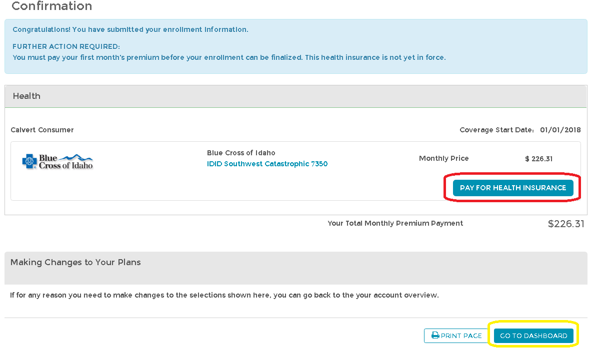The image size is (591, 350).
Task: Click the Monthly Price label
Action: 443,158
